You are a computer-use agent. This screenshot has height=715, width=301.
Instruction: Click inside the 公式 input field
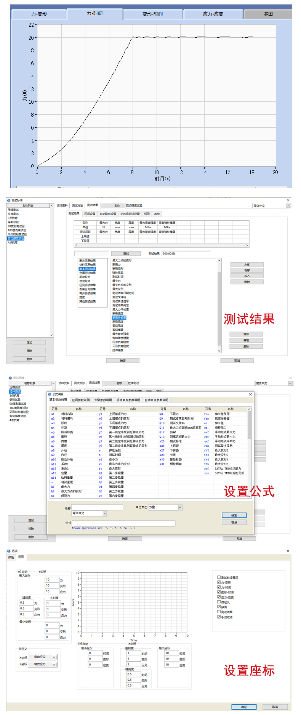[123, 523]
